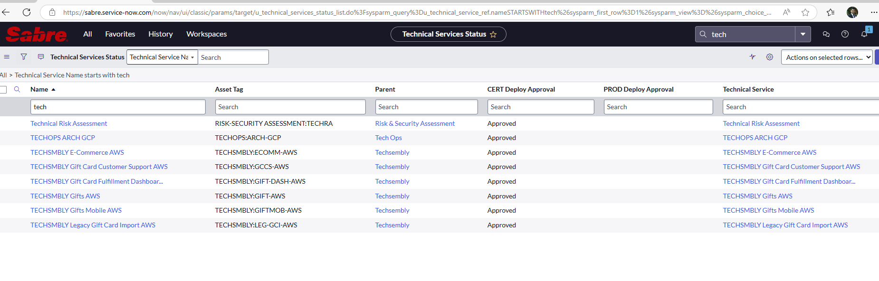
Task: Click the Asset Tag column header
Action: (229, 89)
